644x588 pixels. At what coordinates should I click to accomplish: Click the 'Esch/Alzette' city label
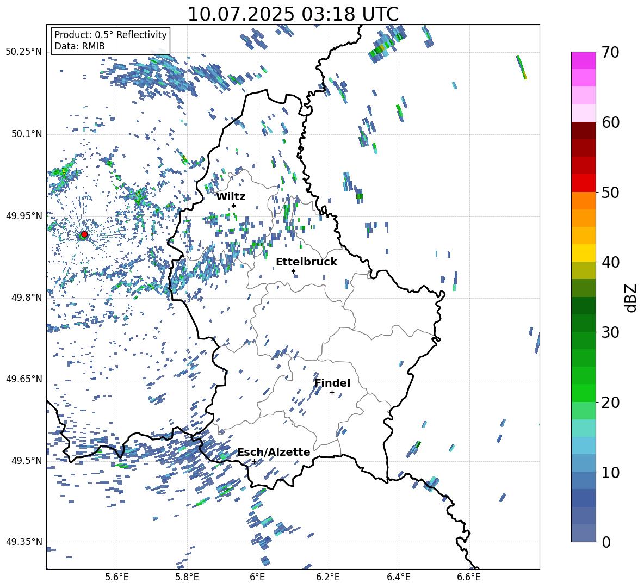[274, 452]
